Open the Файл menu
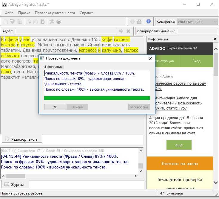219x199 pixels. click(9, 13)
